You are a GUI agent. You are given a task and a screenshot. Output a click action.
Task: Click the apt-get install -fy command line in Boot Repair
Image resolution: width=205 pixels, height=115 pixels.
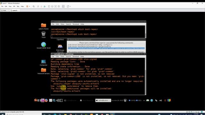(x=89, y=47)
